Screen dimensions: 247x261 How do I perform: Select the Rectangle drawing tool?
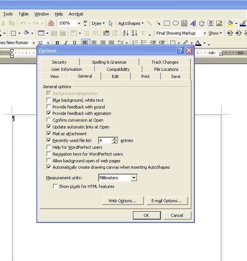pos(167,23)
